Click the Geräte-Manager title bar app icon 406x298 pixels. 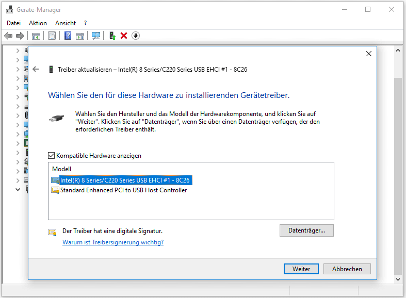pyautogui.click(x=10, y=10)
